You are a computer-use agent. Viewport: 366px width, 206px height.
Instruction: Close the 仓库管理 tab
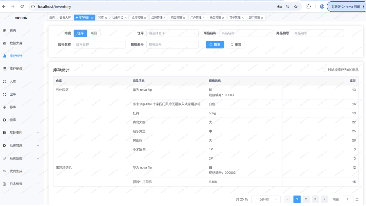[145, 18]
